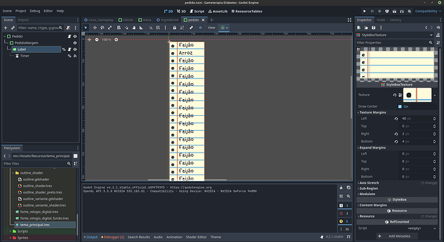Switch to the History tab

pyautogui.click(x=396, y=20)
